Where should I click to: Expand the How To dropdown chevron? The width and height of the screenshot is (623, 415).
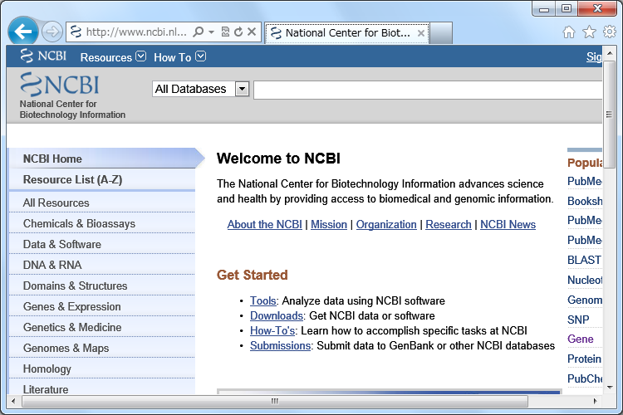201,56
